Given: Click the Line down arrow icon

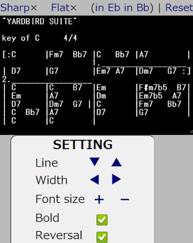Looking at the screenshot, I should [95, 162].
